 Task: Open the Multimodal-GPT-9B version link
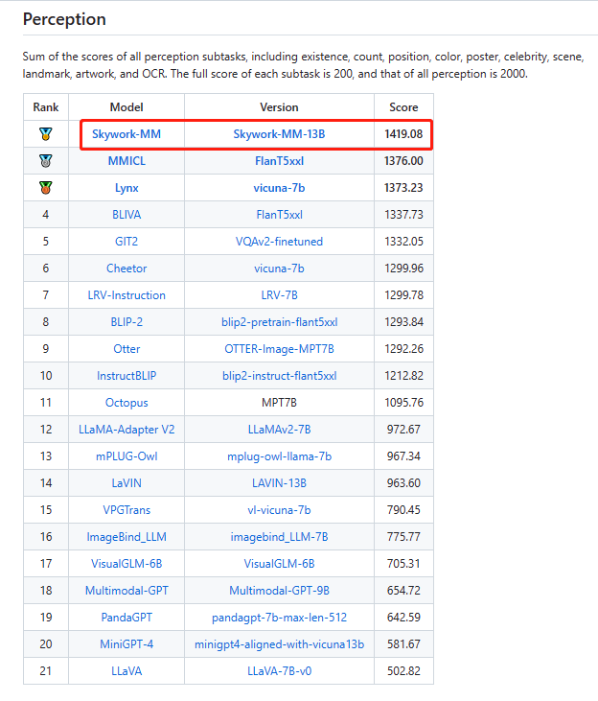(279, 590)
